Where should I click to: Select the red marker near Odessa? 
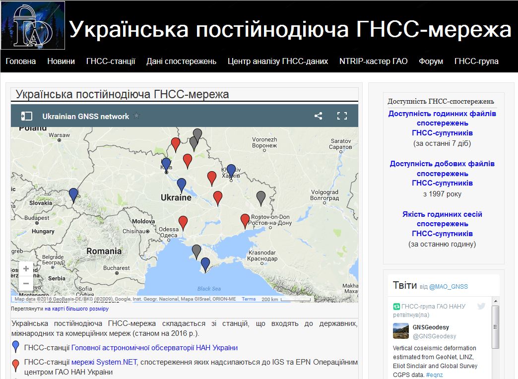[x=183, y=222]
